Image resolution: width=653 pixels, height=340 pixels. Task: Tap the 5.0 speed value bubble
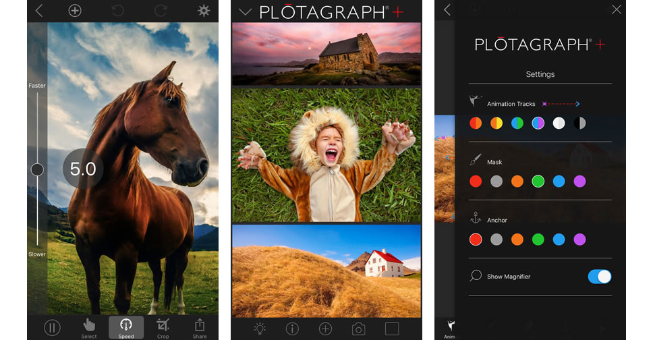pos(83,169)
